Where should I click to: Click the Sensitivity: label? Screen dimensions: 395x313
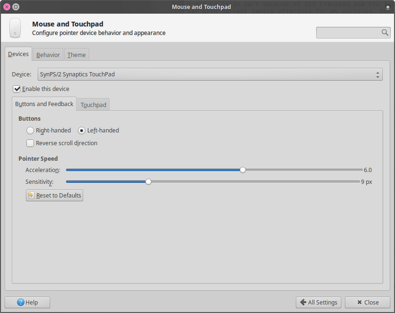coord(39,181)
